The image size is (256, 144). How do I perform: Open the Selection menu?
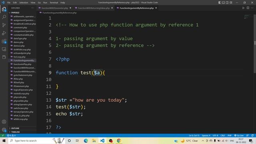click(x=24, y=3)
